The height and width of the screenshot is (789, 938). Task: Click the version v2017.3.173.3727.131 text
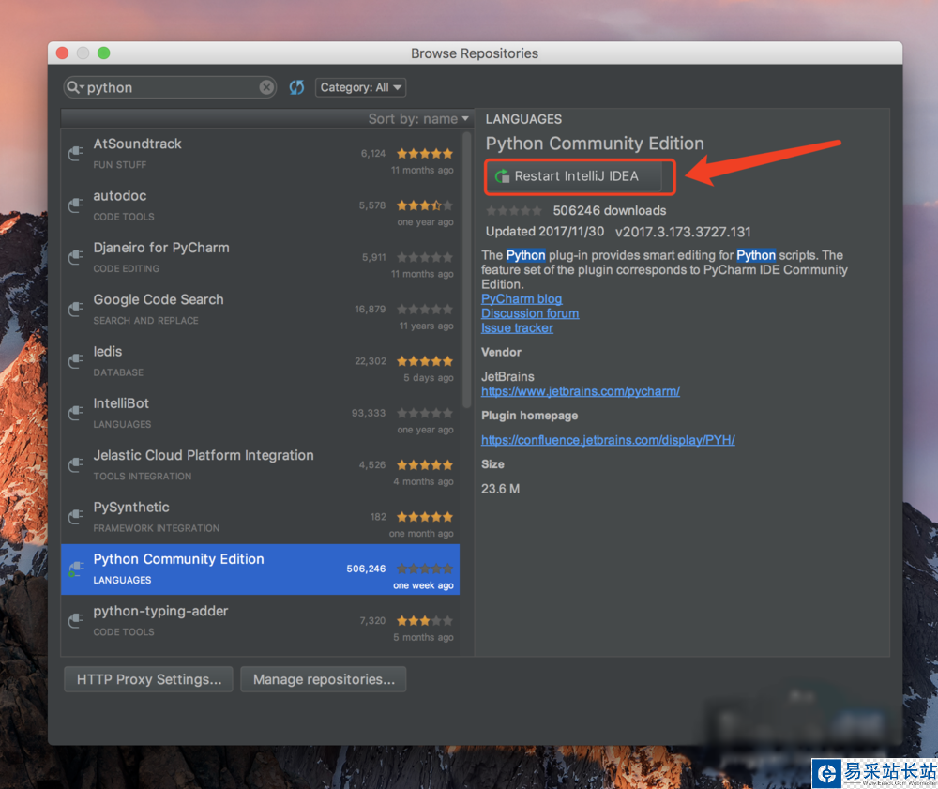click(683, 232)
